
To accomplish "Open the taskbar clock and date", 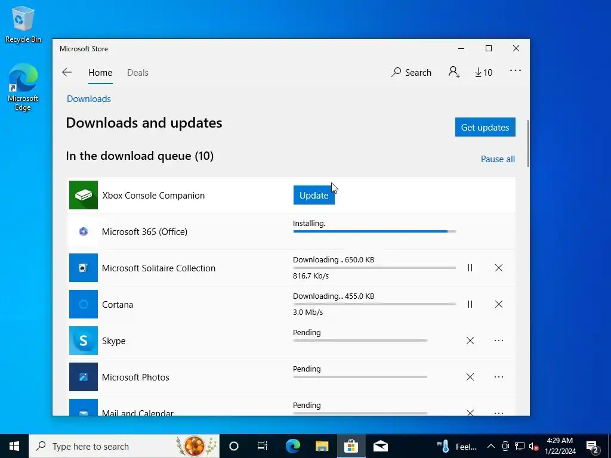I will (560, 446).
